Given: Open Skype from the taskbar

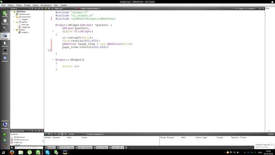Looking at the screenshot, I should point(47,152).
